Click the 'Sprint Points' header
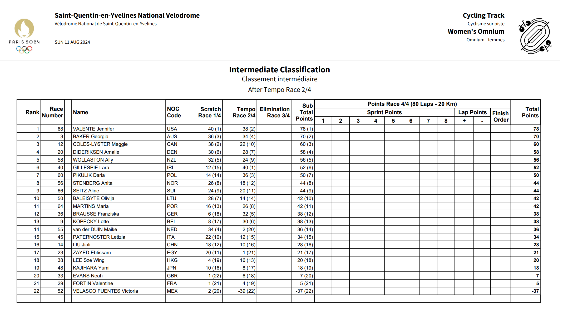This screenshot has height=319, width=563. coord(384,112)
